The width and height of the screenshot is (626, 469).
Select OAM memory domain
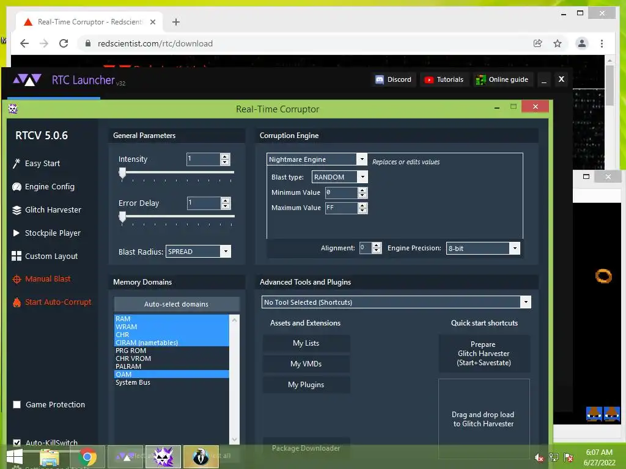172,374
